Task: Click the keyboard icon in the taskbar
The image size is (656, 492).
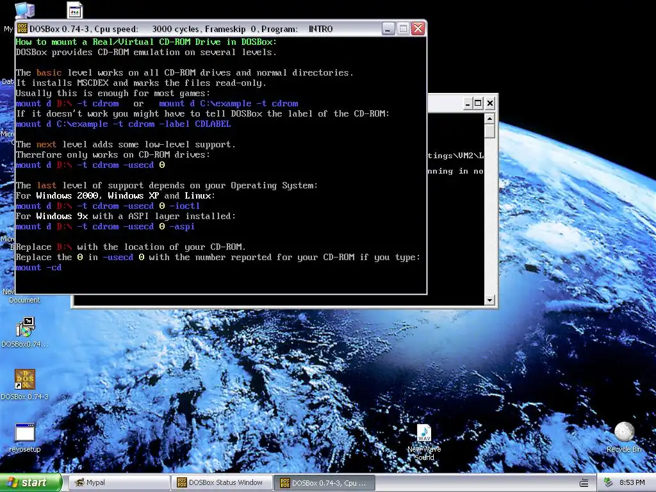Action: (584, 483)
